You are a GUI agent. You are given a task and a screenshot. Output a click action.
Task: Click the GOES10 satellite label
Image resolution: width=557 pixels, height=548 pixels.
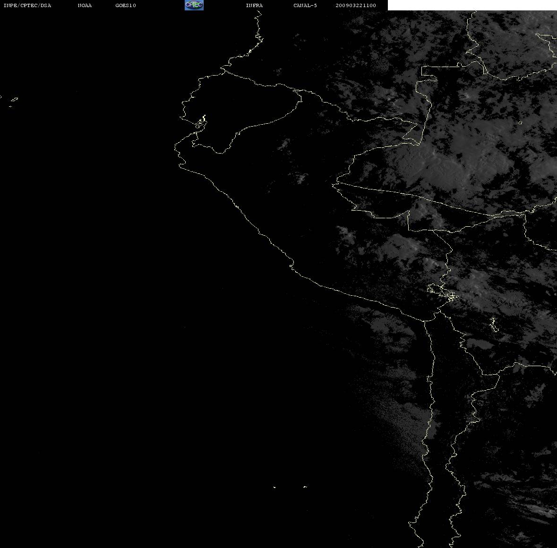tap(126, 5)
